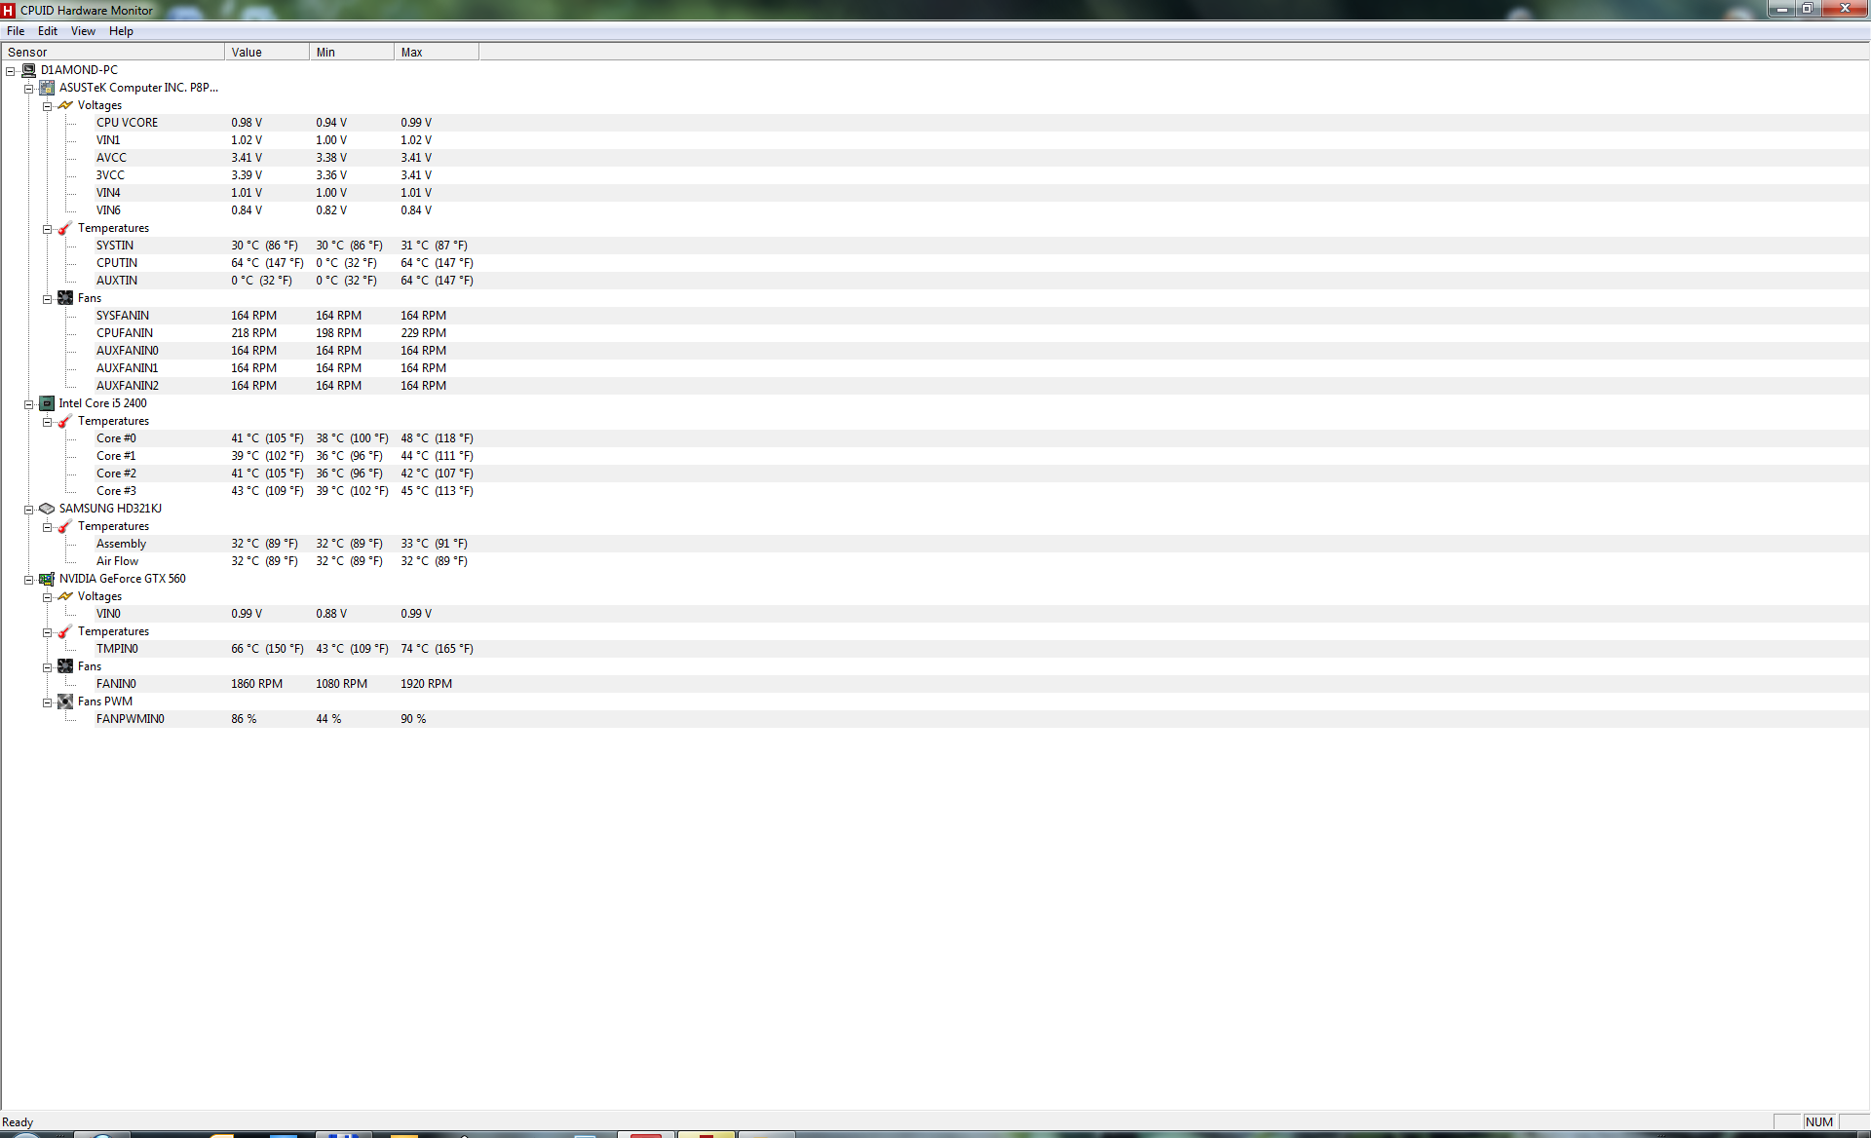The width and height of the screenshot is (1871, 1138).
Task: Click the Min column header
Action: pos(352,53)
